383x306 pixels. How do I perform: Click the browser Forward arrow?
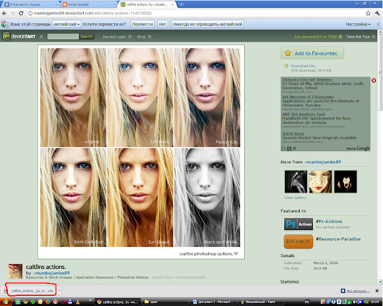click(13, 13)
